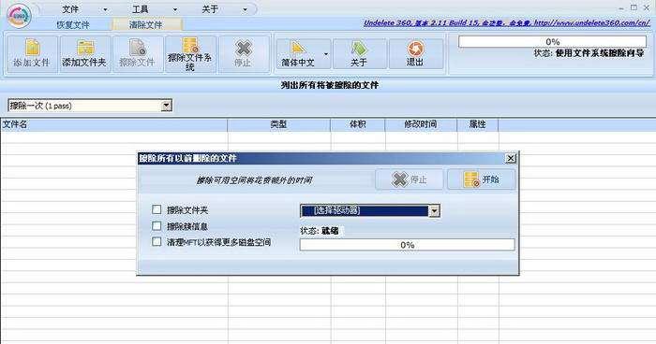Image resolution: width=656 pixels, height=344 pixels.
Task: Enable the 擦除文件夹 checkbox
Action: tap(157, 209)
